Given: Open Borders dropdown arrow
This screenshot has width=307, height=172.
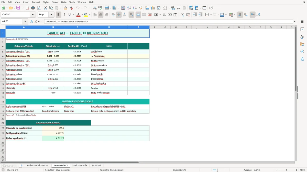Looking at the screenshot, I should 211,15.
